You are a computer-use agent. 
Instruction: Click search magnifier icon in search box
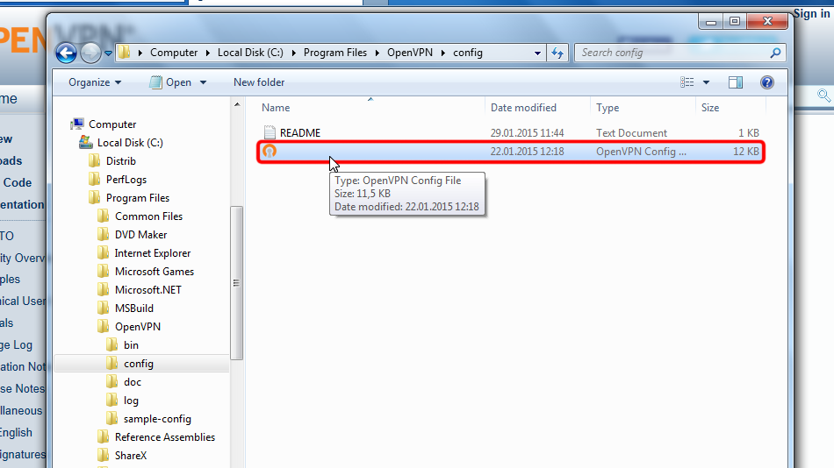point(775,53)
